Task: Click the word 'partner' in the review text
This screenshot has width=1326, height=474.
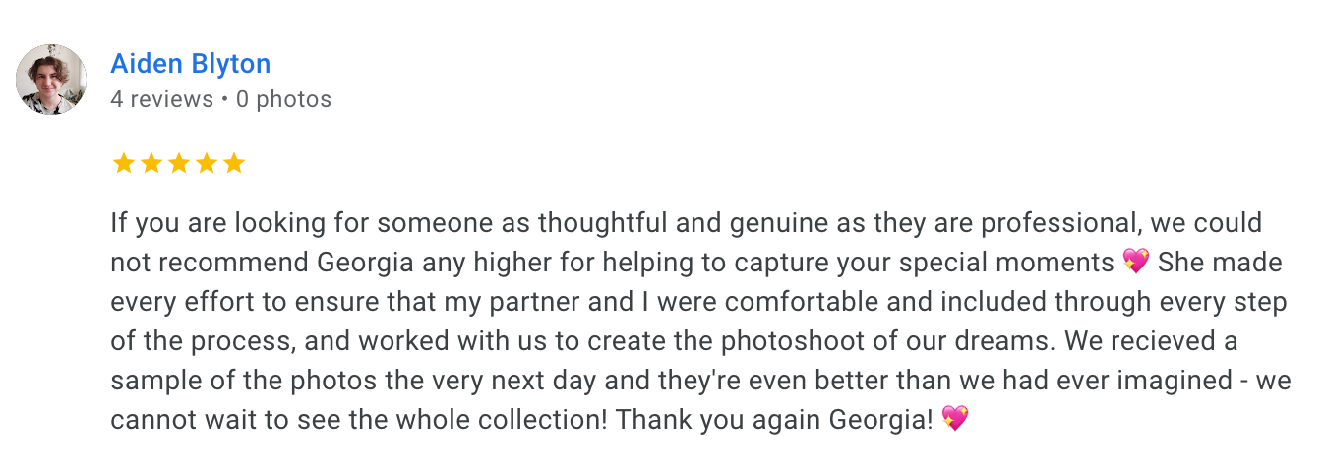Action: [544, 302]
